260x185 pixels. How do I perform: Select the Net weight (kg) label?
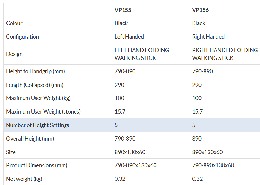point(24,179)
